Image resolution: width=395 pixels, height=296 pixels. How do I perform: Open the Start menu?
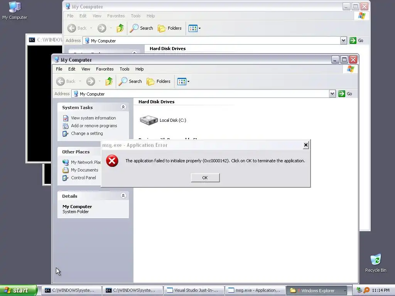19,290
